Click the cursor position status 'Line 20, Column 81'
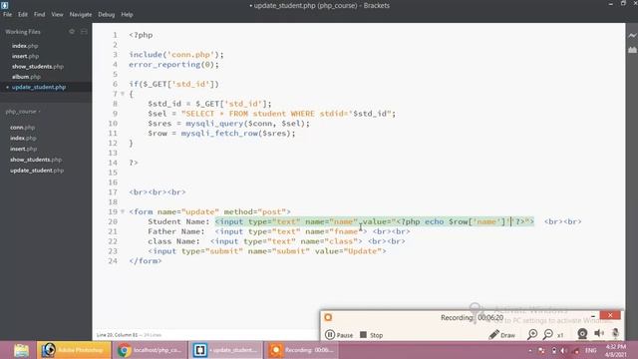638x359 pixels. pos(118,335)
